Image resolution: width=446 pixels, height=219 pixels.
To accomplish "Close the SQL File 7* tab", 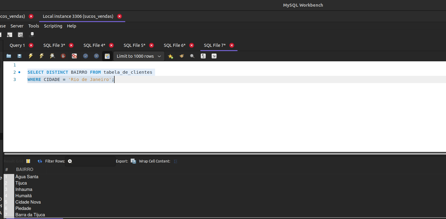I will point(232,45).
